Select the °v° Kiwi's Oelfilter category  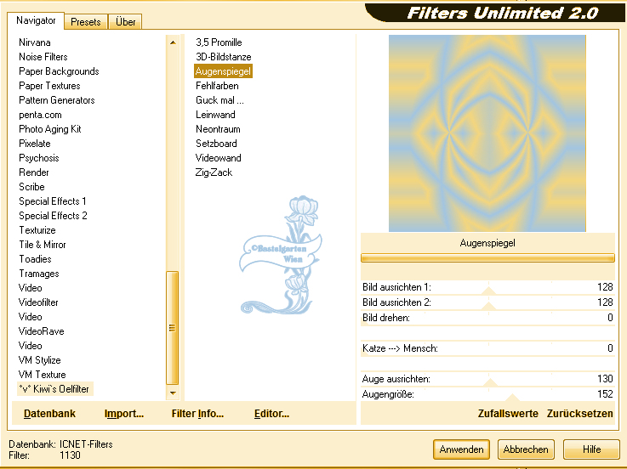(54, 388)
